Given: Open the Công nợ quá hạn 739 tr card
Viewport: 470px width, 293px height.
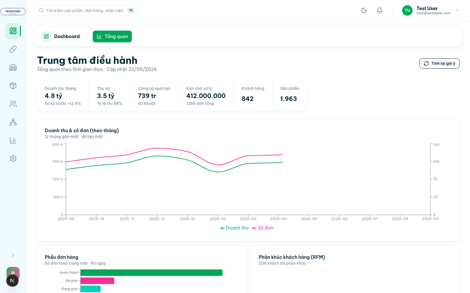Looking at the screenshot, I should [x=154, y=96].
